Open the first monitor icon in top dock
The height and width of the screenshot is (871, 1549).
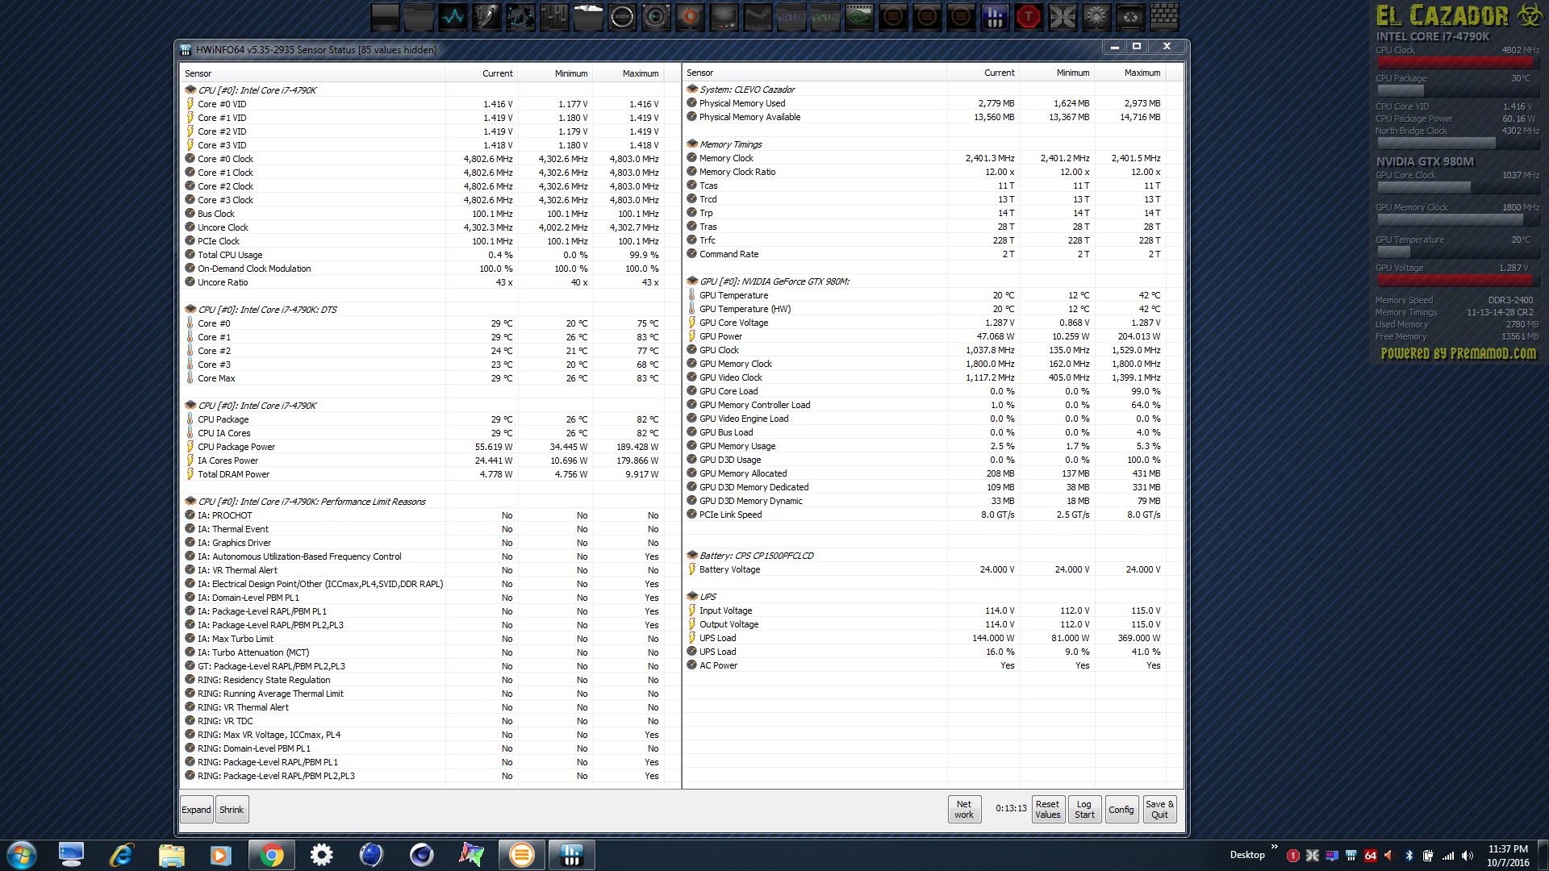385,17
